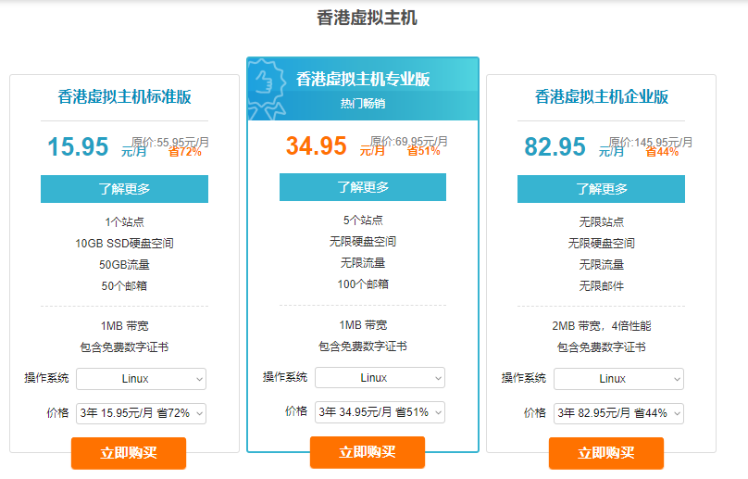Viewport: 748px width, 479px height.
Task: Click 了解更多 under the 34.95 Professional plan
Action: pyautogui.click(x=363, y=187)
